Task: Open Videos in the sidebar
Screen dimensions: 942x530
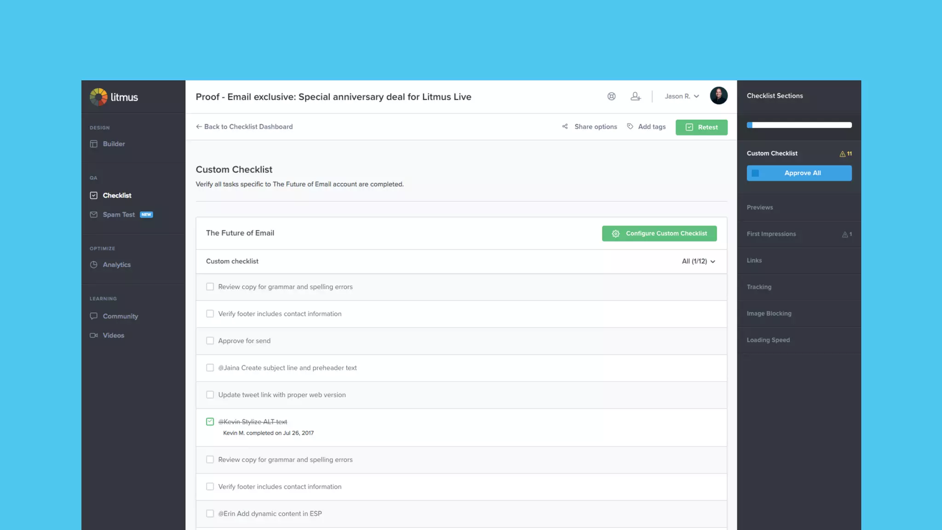Action: [x=113, y=335]
